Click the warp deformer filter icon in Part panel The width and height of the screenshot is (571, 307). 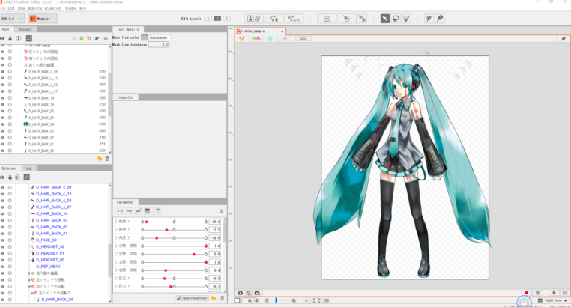[82, 38]
